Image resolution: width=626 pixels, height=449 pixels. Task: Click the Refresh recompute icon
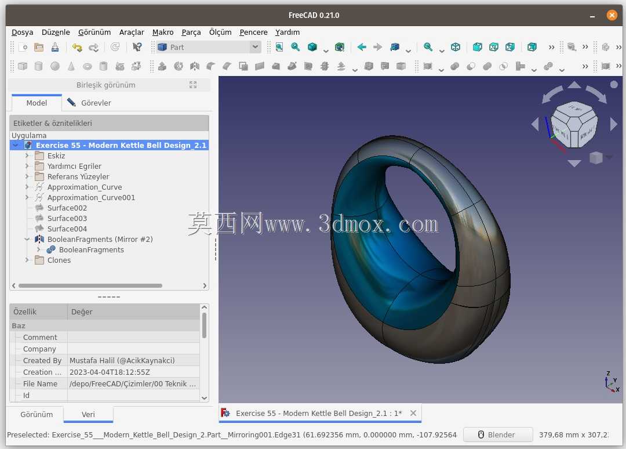(115, 47)
